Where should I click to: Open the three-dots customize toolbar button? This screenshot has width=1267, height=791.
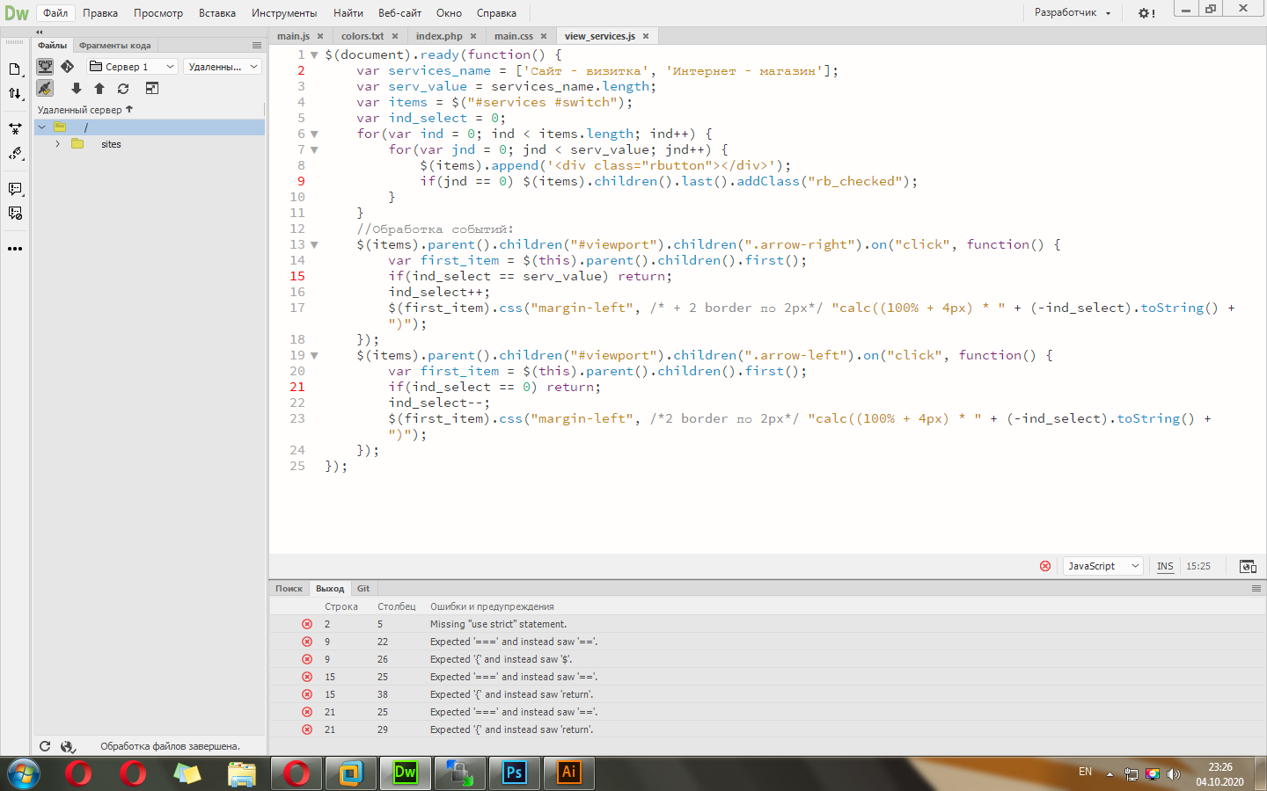click(x=15, y=249)
